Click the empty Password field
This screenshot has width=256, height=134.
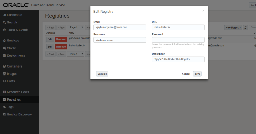(x=178, y=40)
